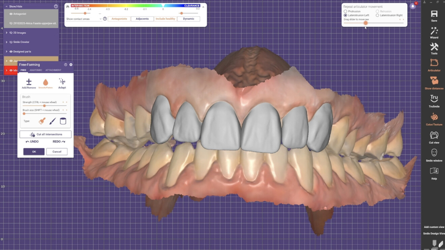Switch to the FREE tab

click(x=23, y=70)
